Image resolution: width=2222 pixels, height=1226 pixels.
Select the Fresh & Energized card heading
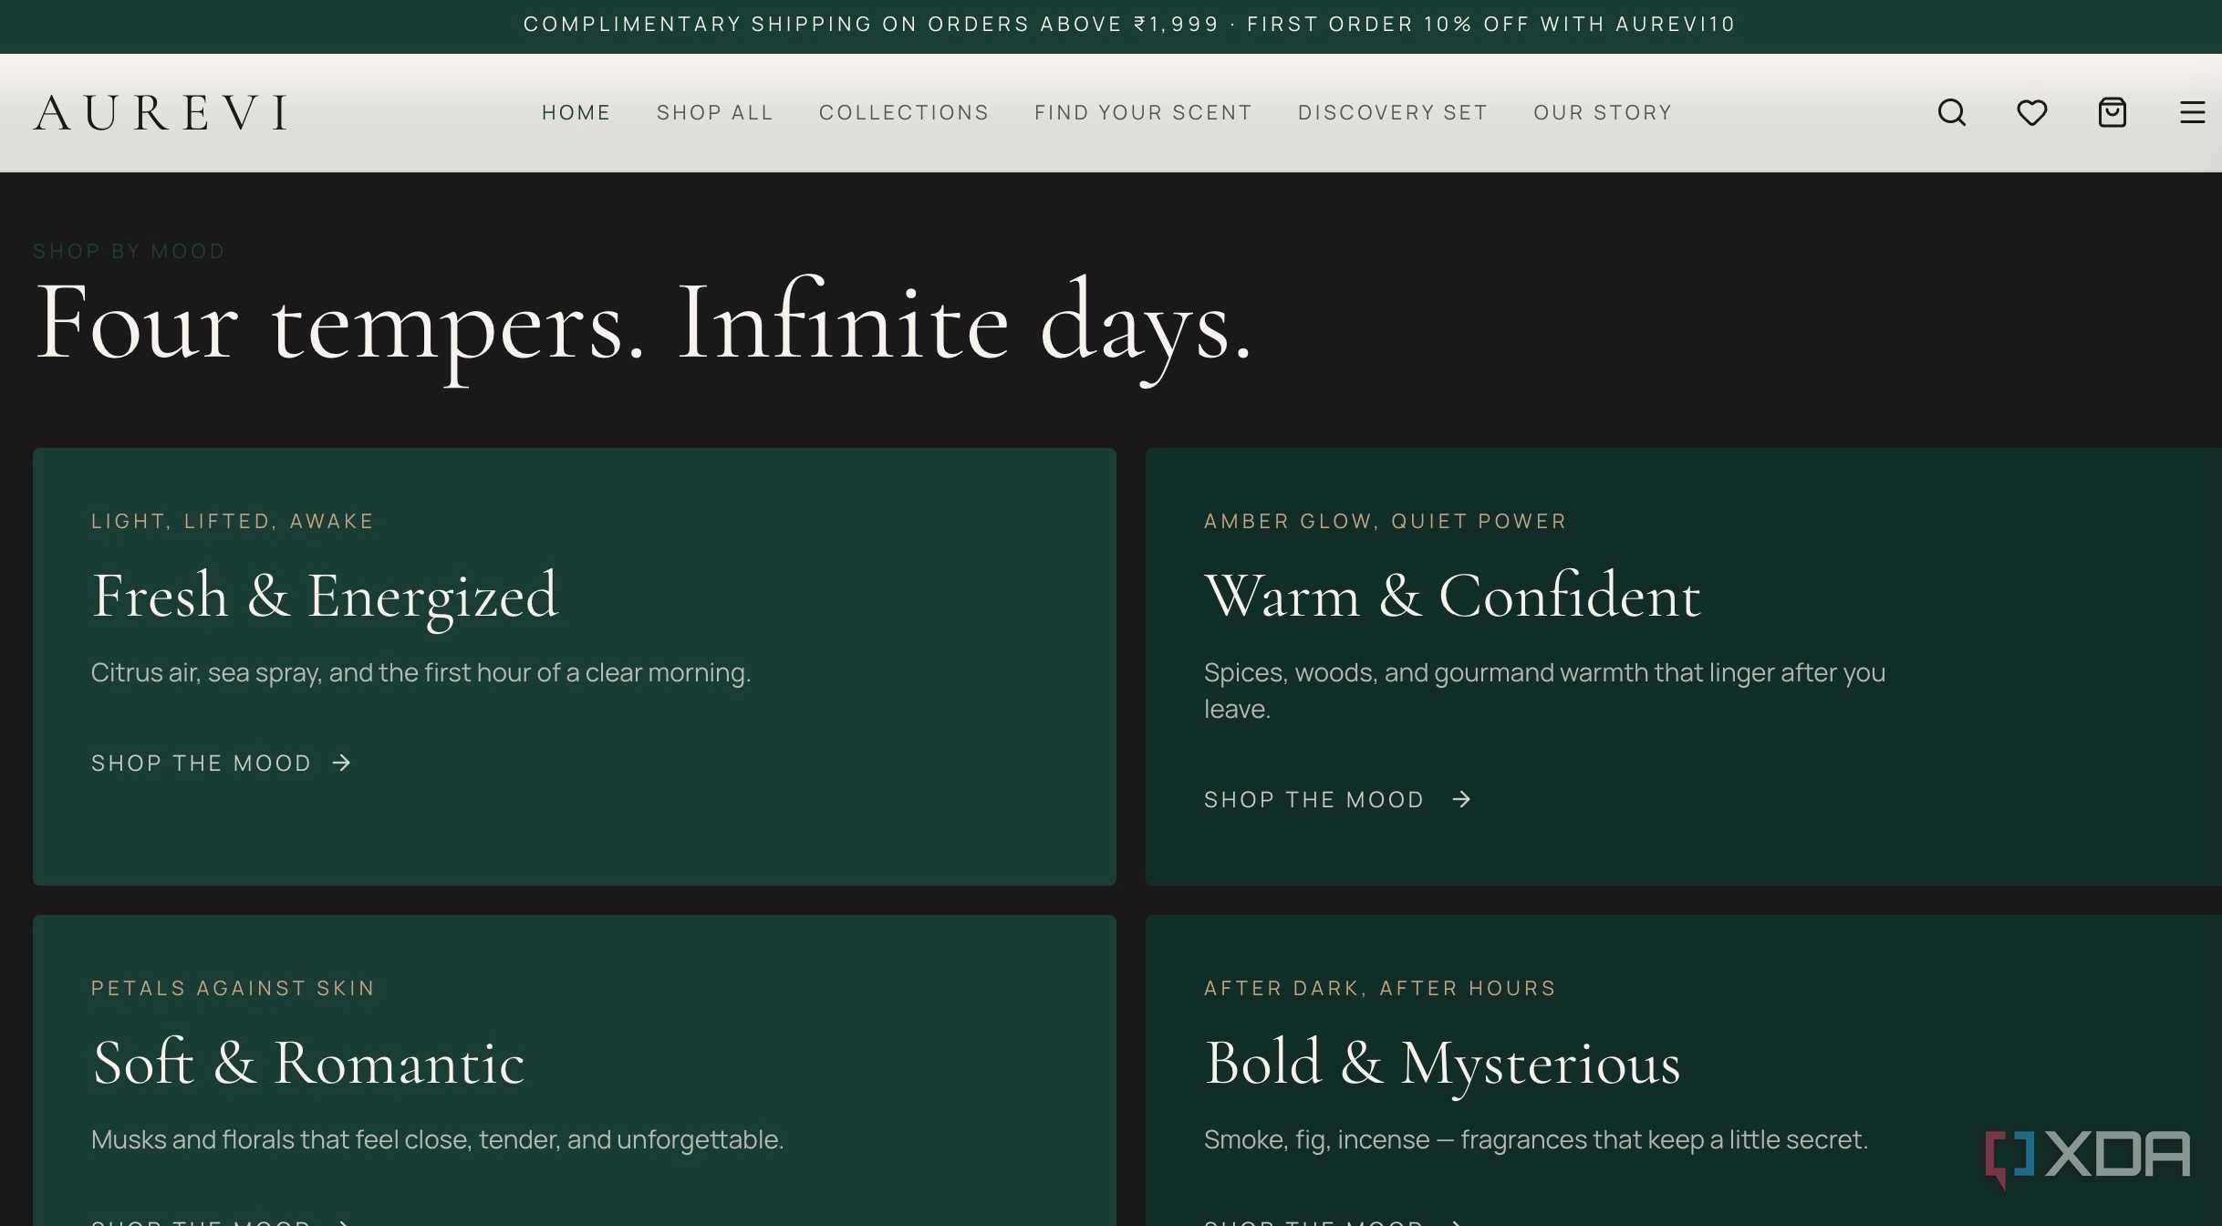point(325,596)
